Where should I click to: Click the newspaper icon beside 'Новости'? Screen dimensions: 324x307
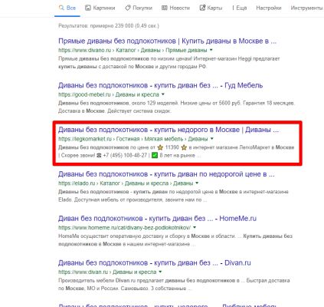[165, 8]
